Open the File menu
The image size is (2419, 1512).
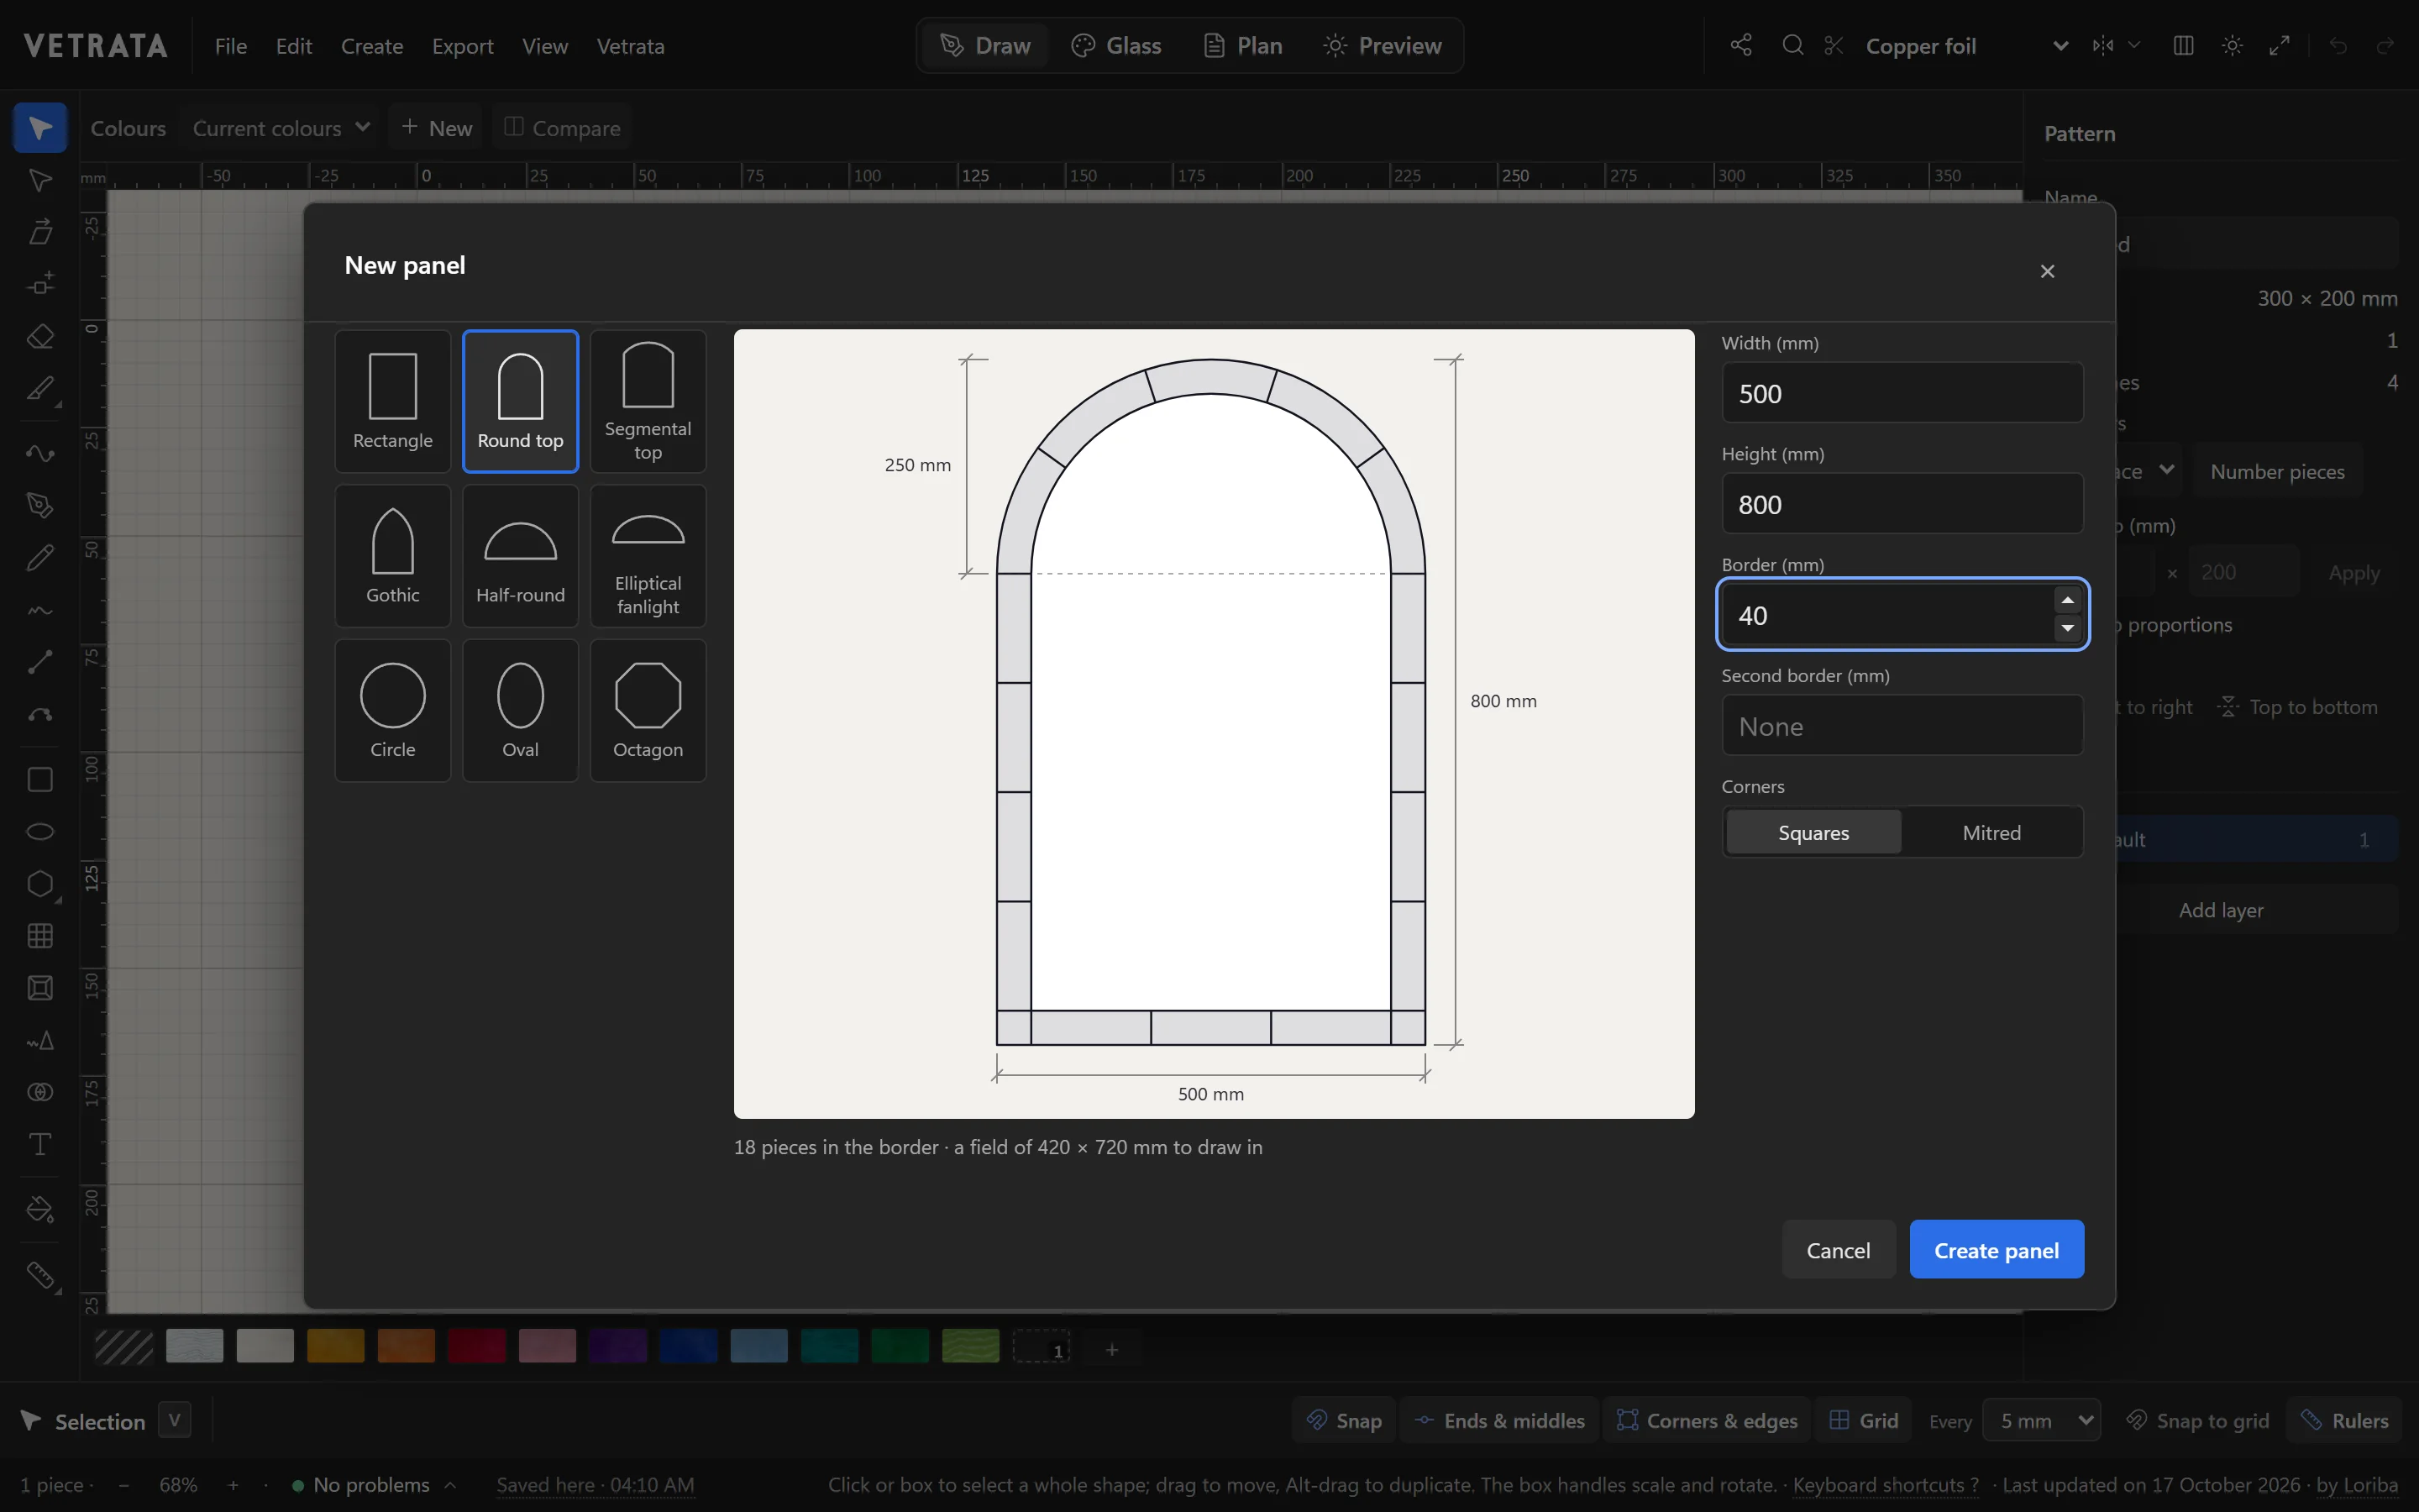click(231, 46)
